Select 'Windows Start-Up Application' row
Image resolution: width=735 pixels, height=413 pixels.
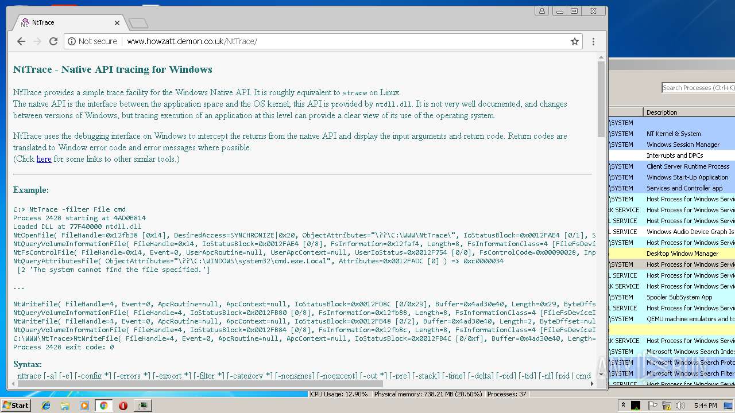coord(672,177)
